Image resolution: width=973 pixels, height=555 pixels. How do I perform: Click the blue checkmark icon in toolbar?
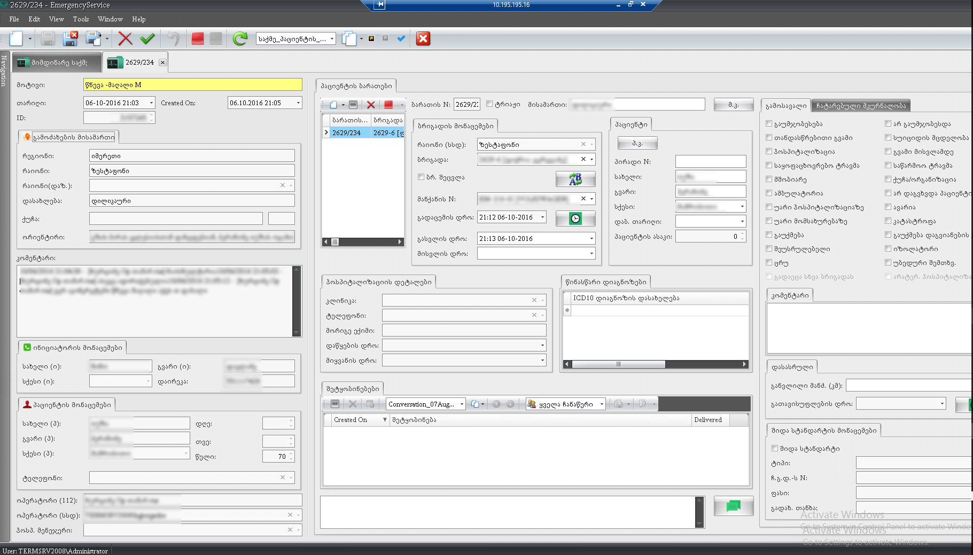click(x=401, y=38)
